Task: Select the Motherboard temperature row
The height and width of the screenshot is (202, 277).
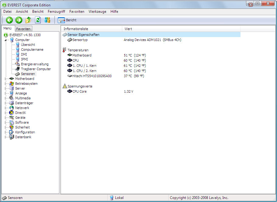Action: (x=151, y=55)
